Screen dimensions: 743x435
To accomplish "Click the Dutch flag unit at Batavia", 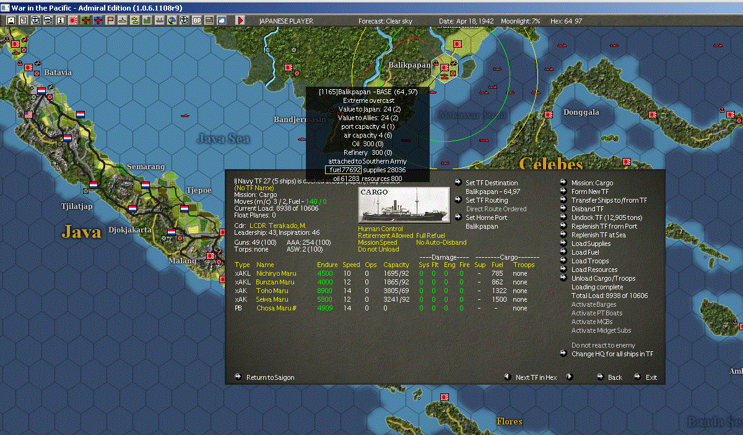I will click(x=41, y=90).
